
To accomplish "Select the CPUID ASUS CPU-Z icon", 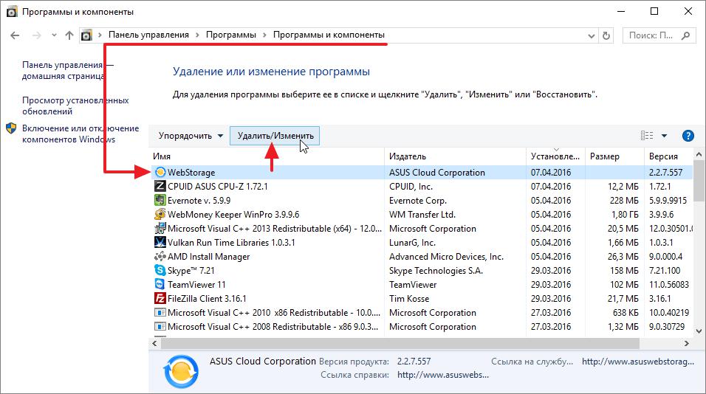I will [x=160, y=186].
